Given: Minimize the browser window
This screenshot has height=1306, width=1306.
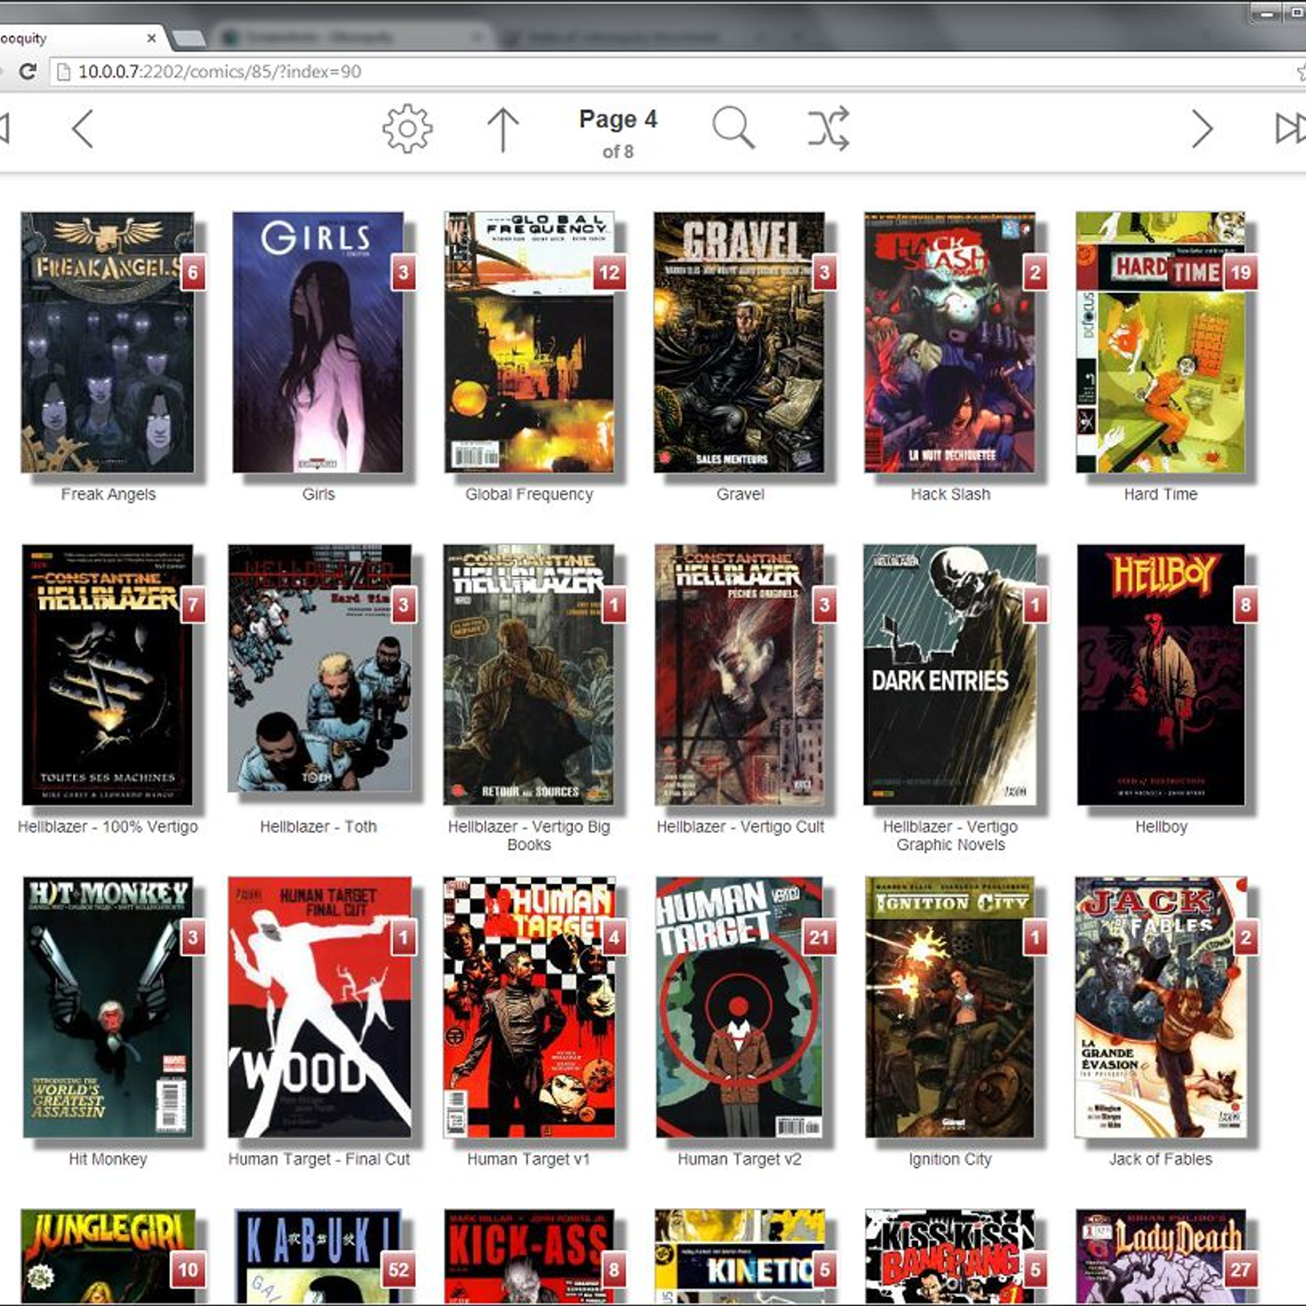Looking at the screenshot, I should (1267, 12).
